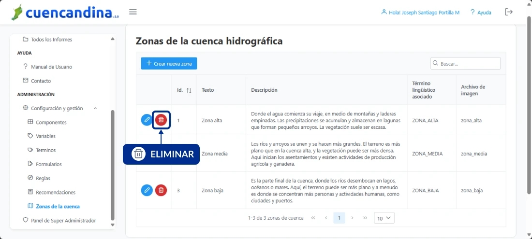Collapse the Configuración y gestión section
Image resolution: width=532 pixels, height=239 pixels.
pos(95,108)
